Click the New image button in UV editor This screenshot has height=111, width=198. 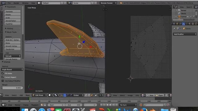[150, 95]
